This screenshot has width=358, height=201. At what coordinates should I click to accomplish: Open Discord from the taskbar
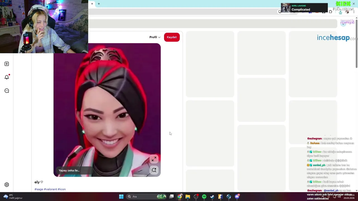[237, 197]
